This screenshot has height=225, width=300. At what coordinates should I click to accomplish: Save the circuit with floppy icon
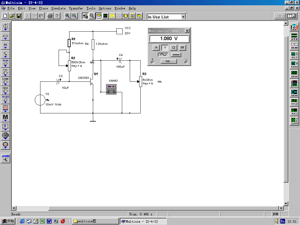pyautogui.click(x=19, y=16)
